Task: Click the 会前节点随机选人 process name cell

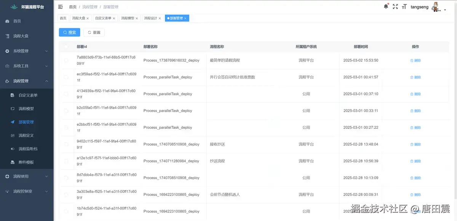Action: 225,194
